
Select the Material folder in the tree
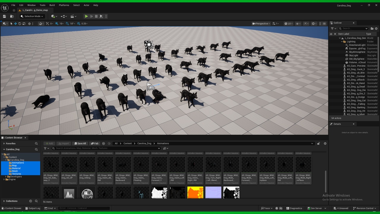click(x=16, y=168)
